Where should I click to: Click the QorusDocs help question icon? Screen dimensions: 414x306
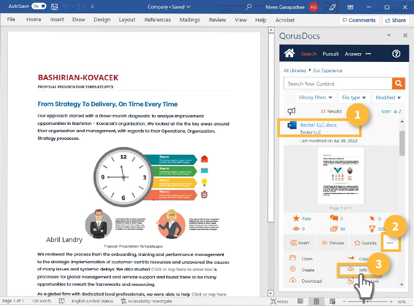[396, 54]
